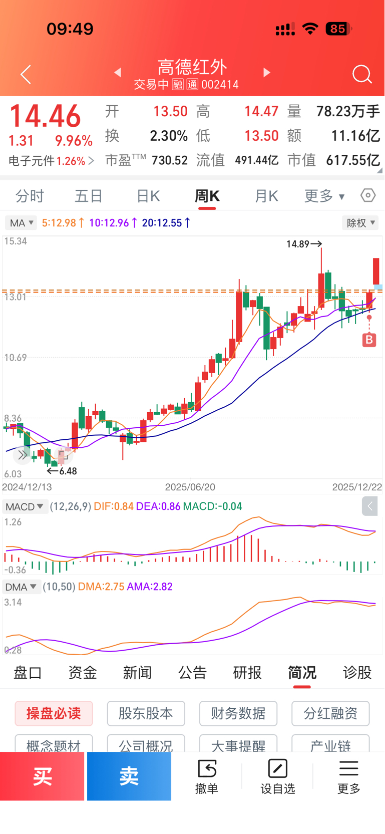The height and width of the screenshot is (834, 385).
Task: Expand quote details corner triangle
Action: 380,171
